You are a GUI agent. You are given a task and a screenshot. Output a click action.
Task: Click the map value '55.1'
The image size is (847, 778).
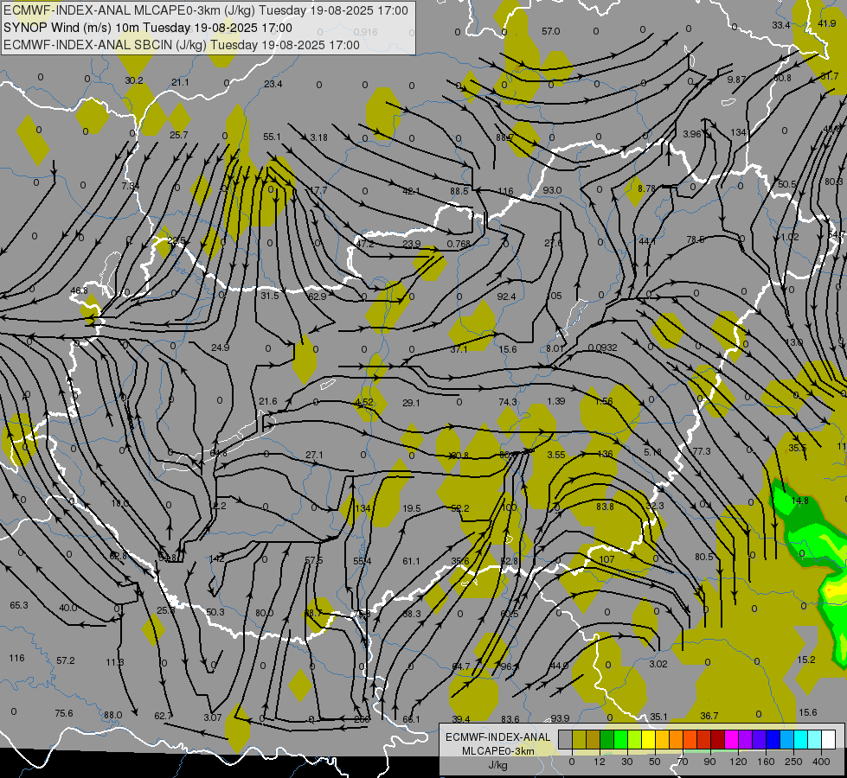tap(273, 137)
